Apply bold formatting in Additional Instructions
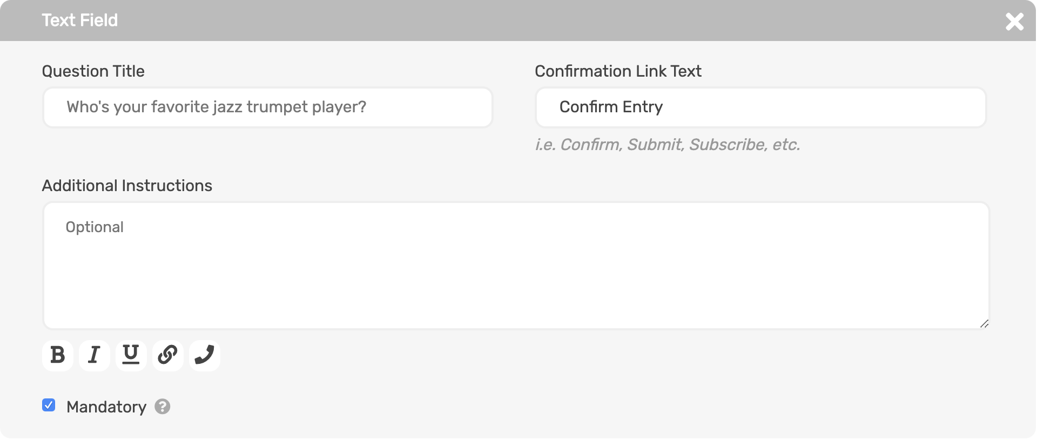 click(58, 355)
